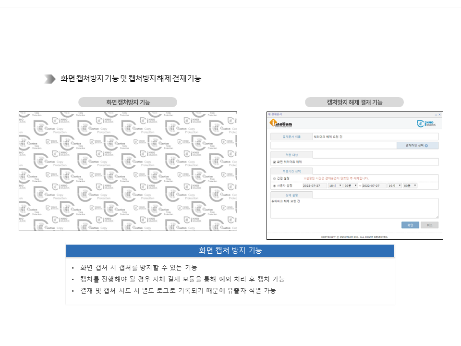Click the arrow icon beside slide heading
Image resolution: width=461 pixels, height=346 pixels.
click(50, 79)
